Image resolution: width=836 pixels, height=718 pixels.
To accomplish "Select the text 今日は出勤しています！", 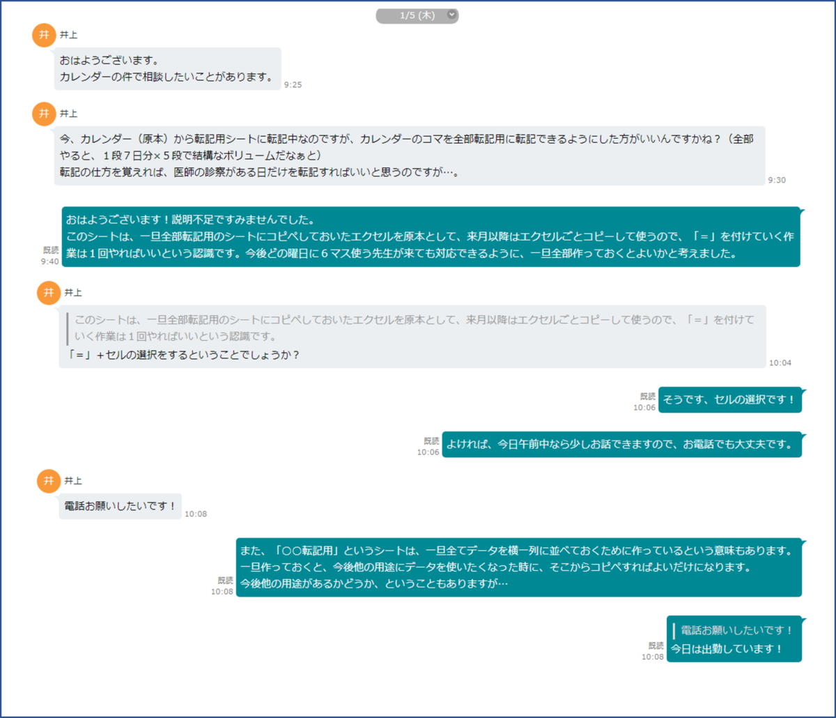I will point(727,649).
